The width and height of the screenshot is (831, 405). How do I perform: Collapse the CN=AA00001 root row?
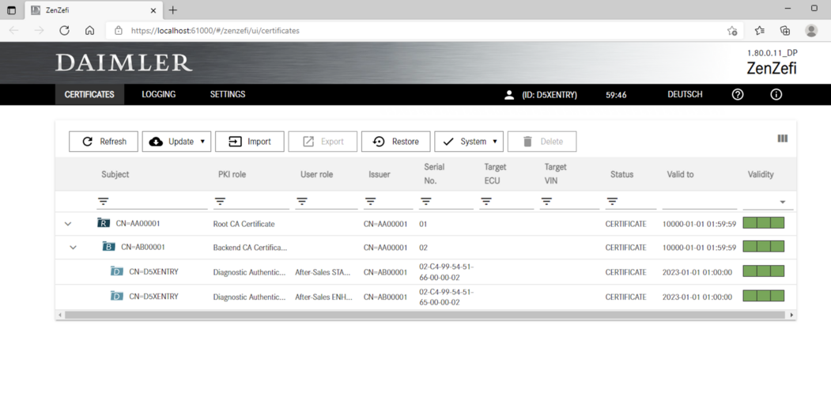[68, 224]
